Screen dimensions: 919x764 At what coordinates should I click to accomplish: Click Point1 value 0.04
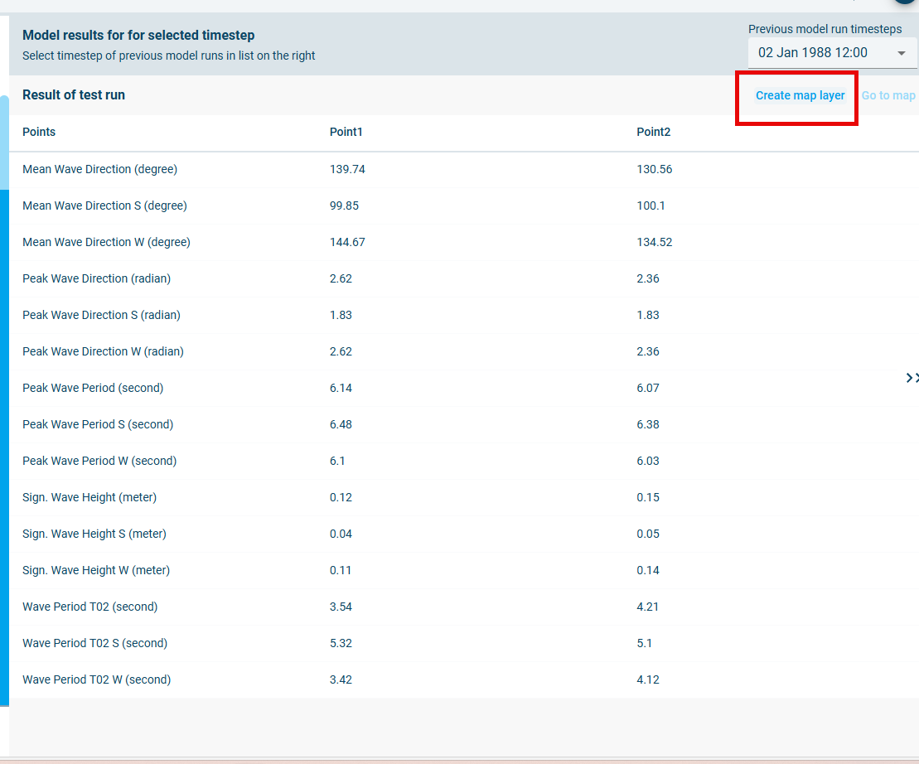click(341, 534)
